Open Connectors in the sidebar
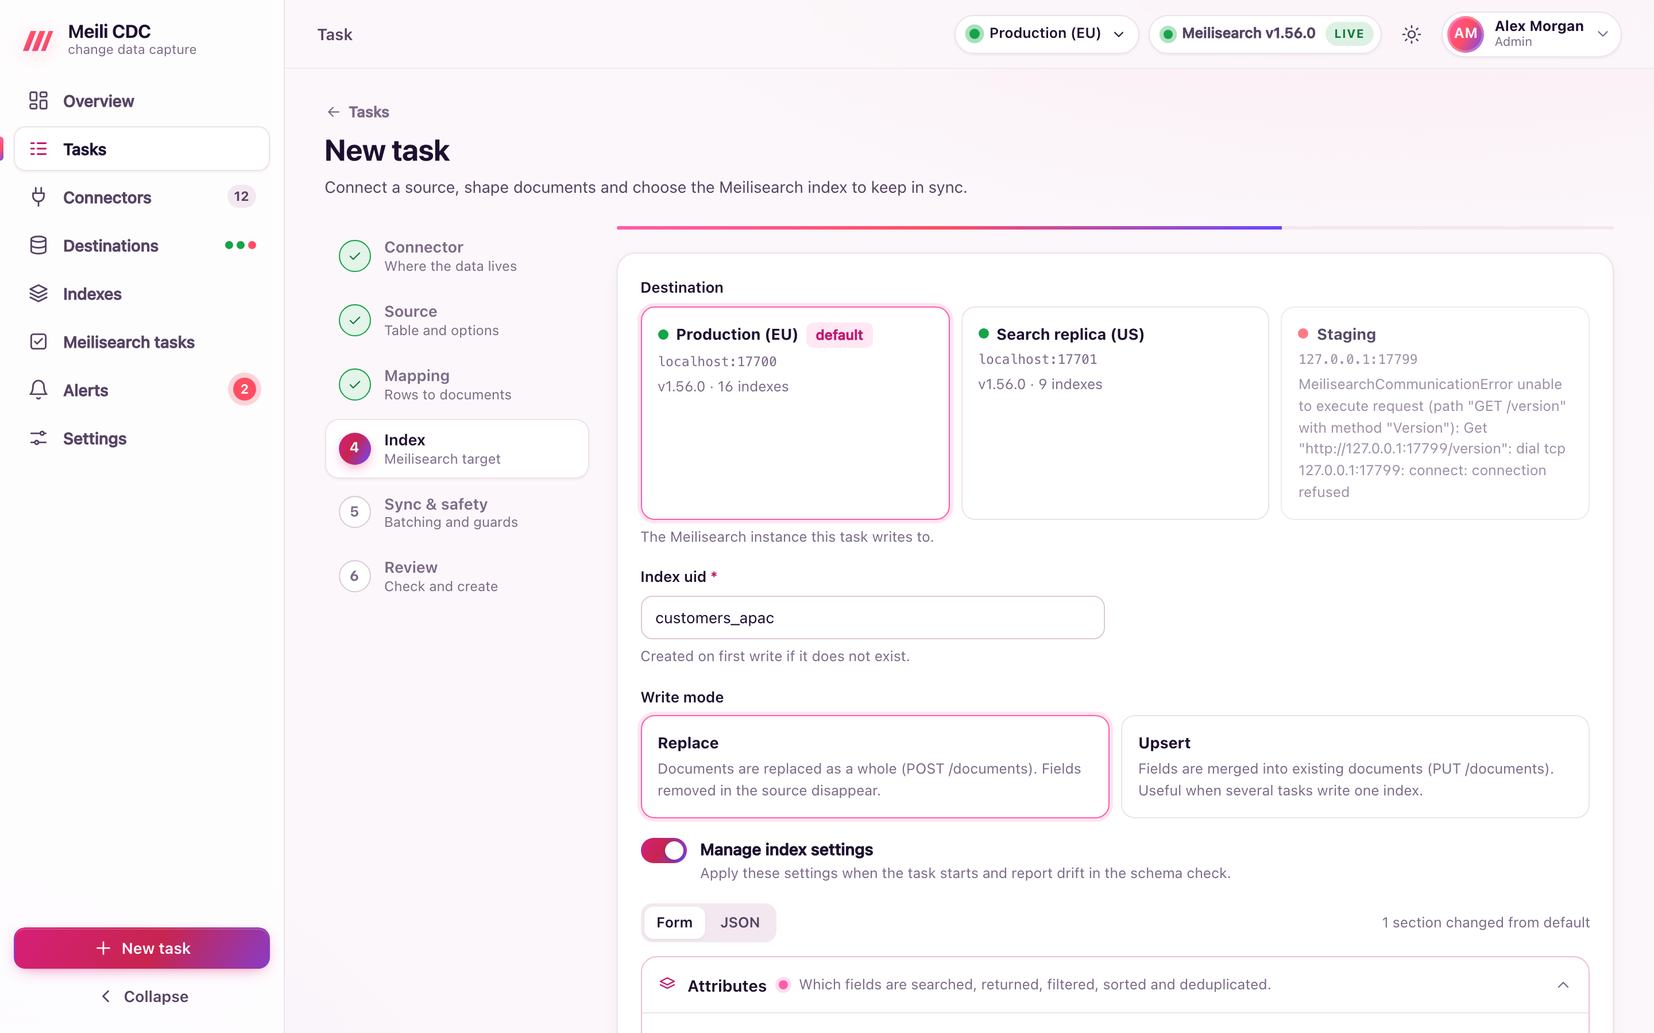This screenshot has width=1654, height=1033. pyautogui.click(x=142, y=197)
